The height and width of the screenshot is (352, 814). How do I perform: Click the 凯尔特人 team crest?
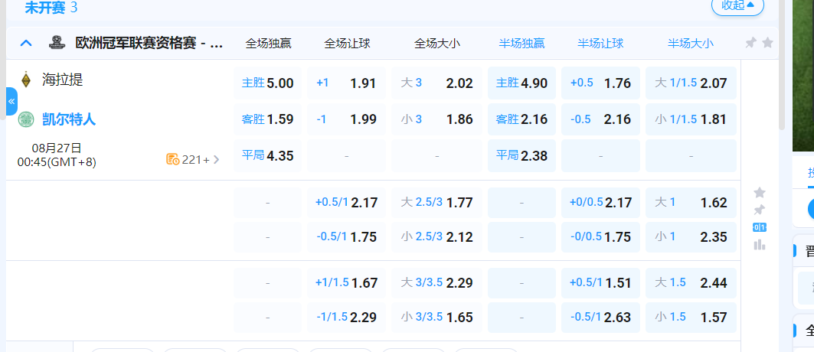coord(26,119)
